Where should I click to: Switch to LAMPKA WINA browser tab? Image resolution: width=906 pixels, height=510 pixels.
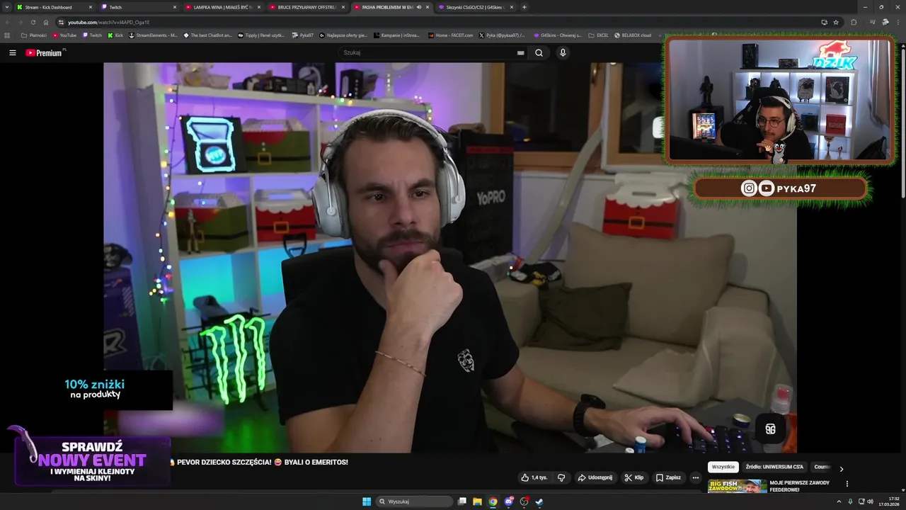point(222,7)
